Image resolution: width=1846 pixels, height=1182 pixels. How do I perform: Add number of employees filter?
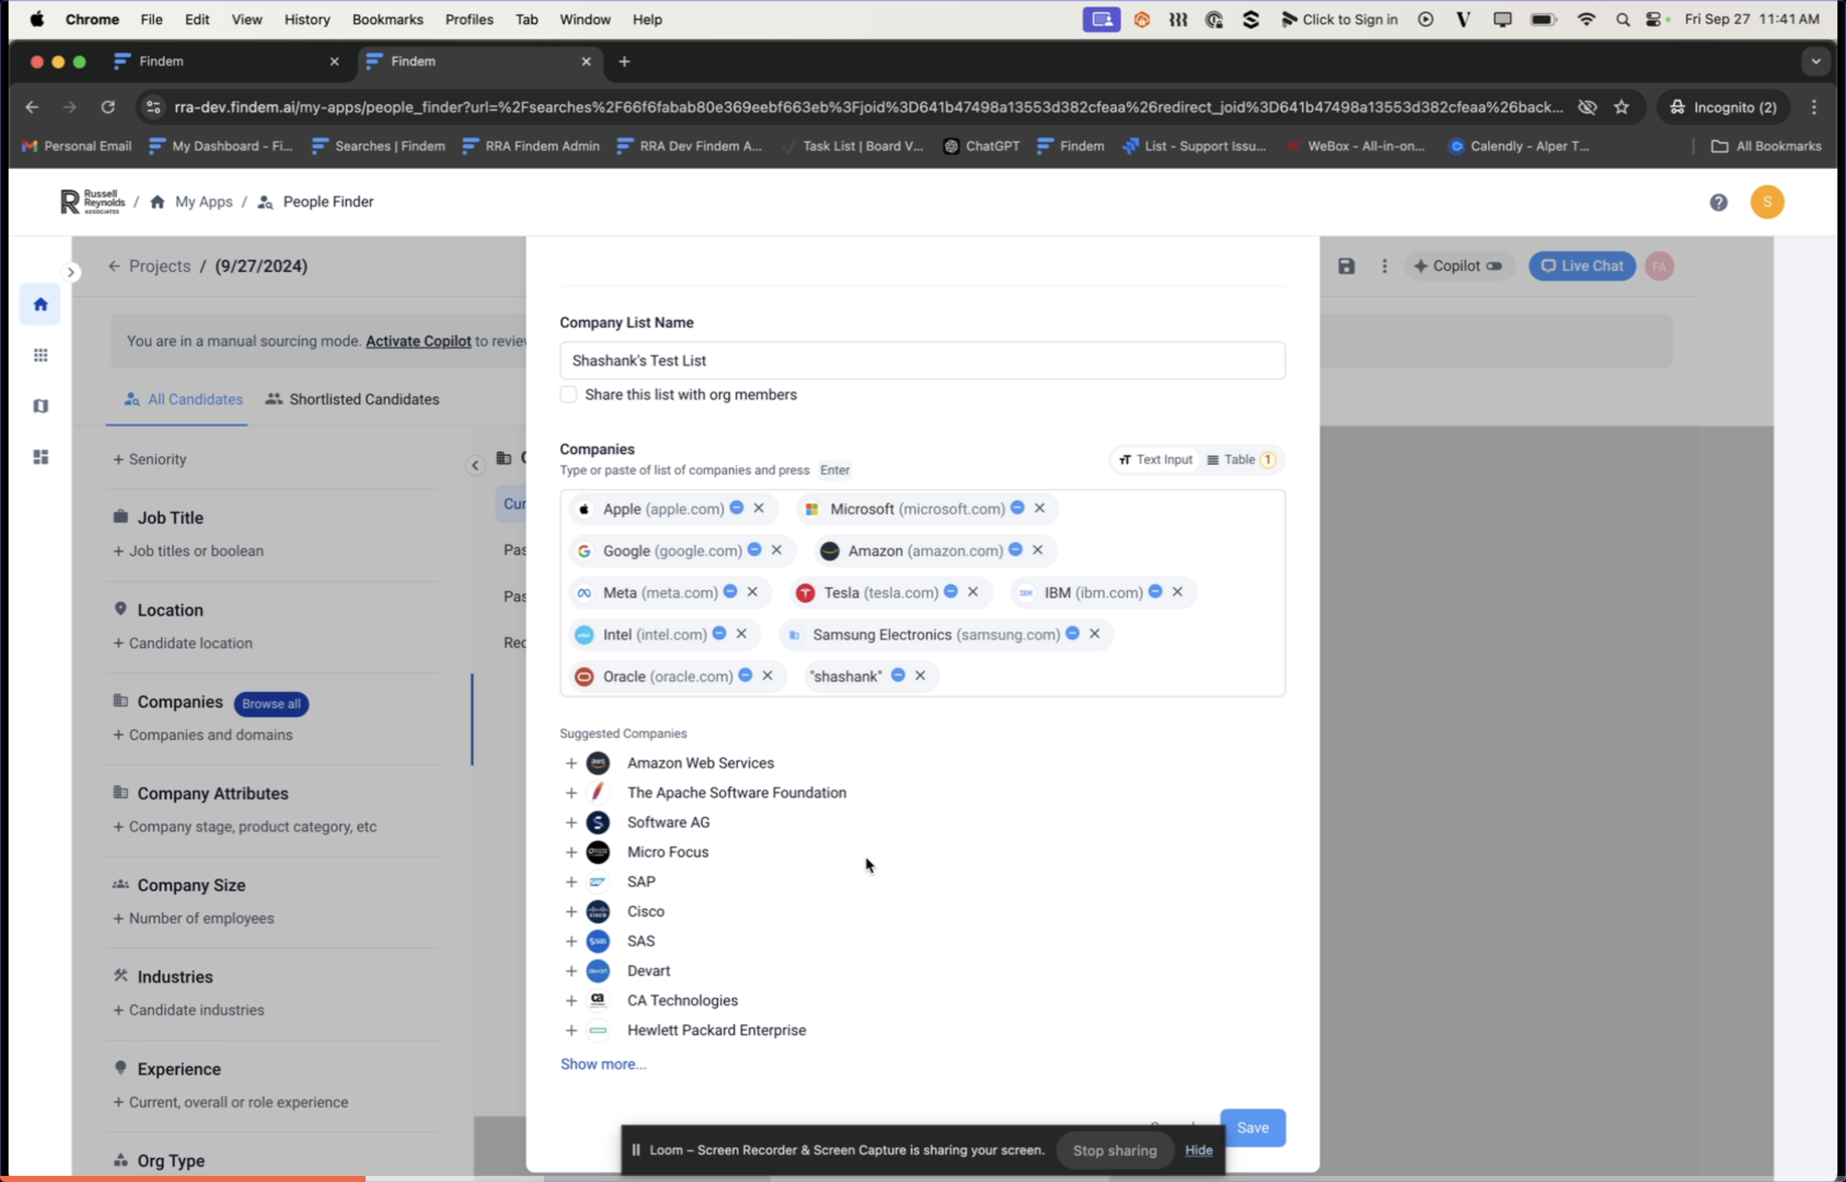(x=194, y=918)
